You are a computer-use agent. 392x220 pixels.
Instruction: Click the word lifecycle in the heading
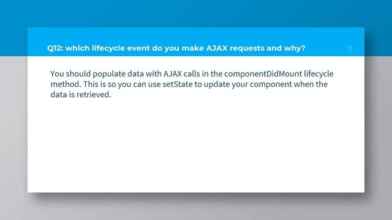108,48
